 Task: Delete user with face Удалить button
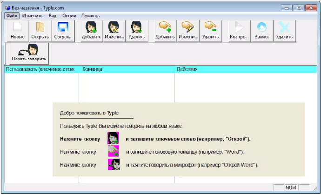click(137, 31)
